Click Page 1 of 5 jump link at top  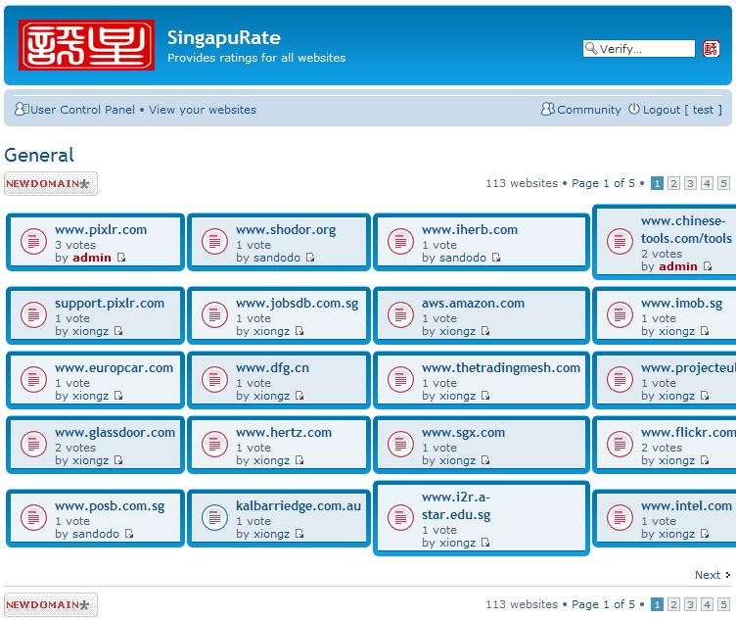click(603, 183)
